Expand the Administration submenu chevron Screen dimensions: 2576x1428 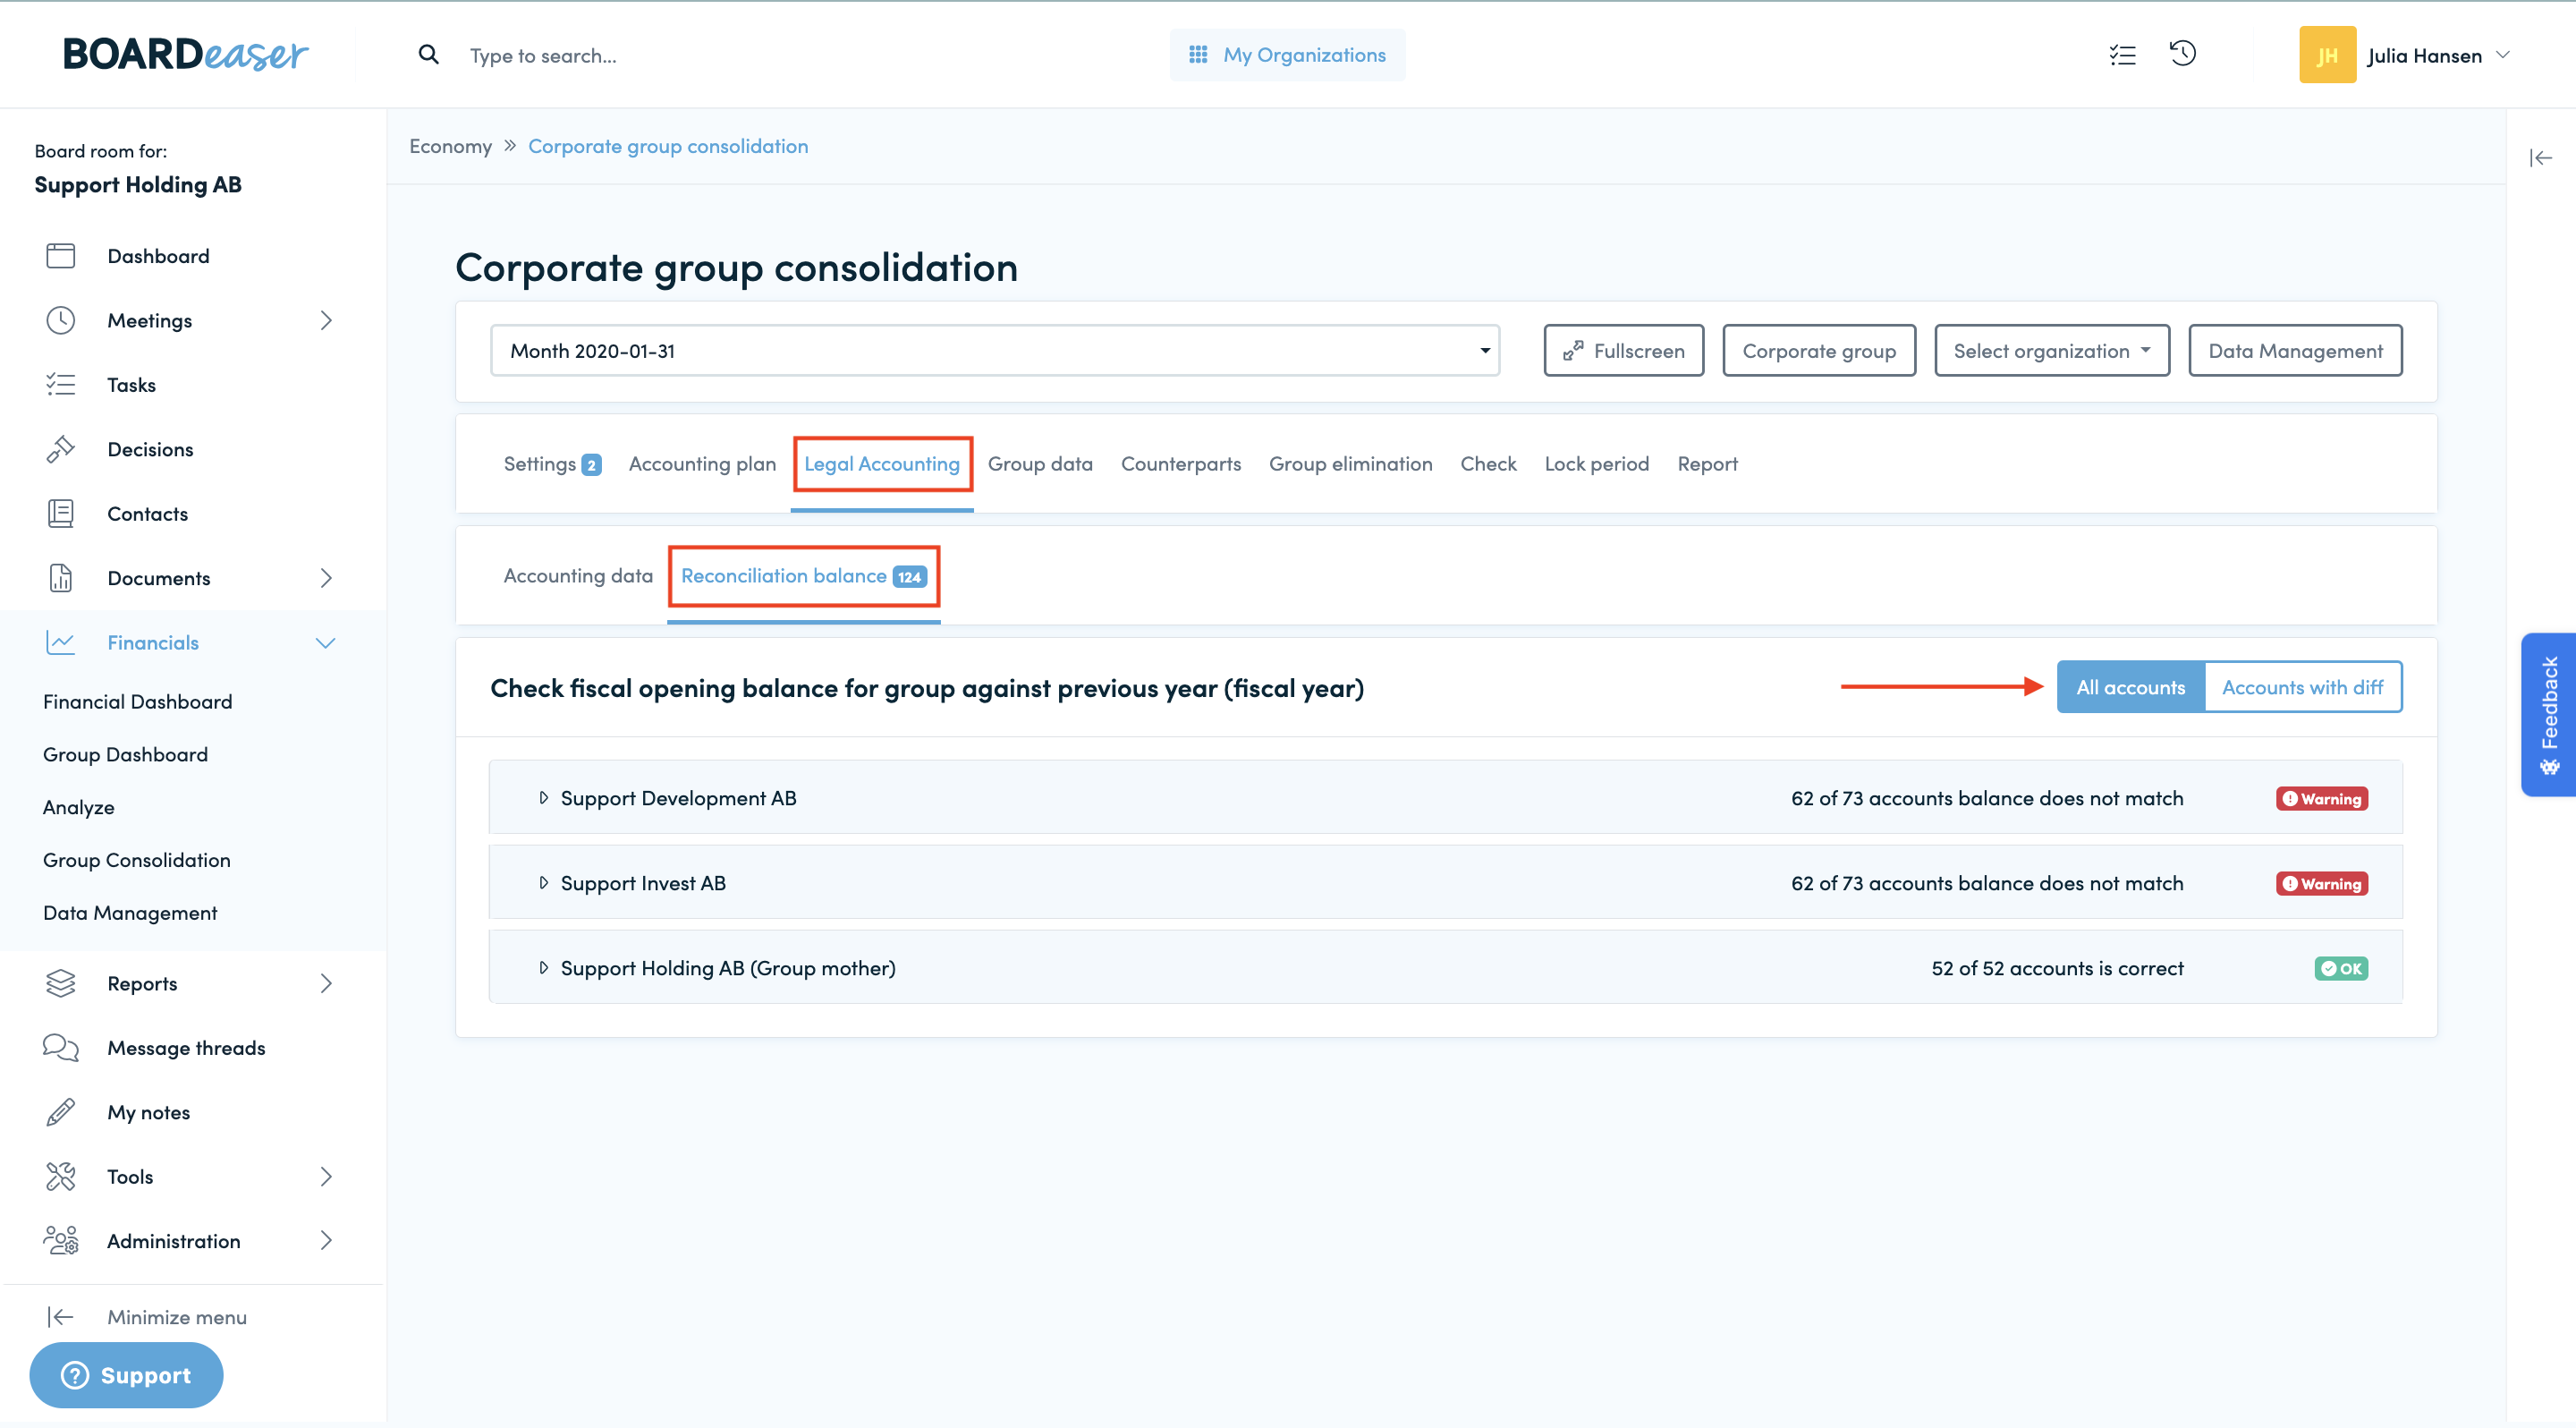[326, 1240]
